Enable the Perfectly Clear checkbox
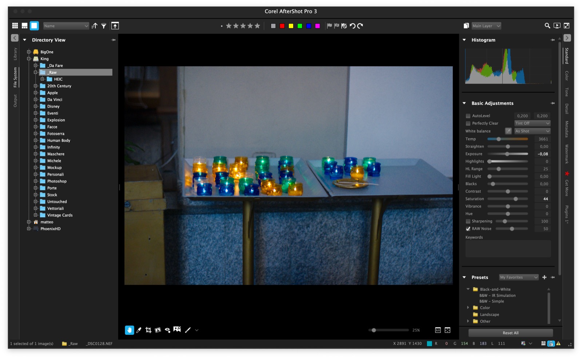582x358 pixels. [468, 123]
